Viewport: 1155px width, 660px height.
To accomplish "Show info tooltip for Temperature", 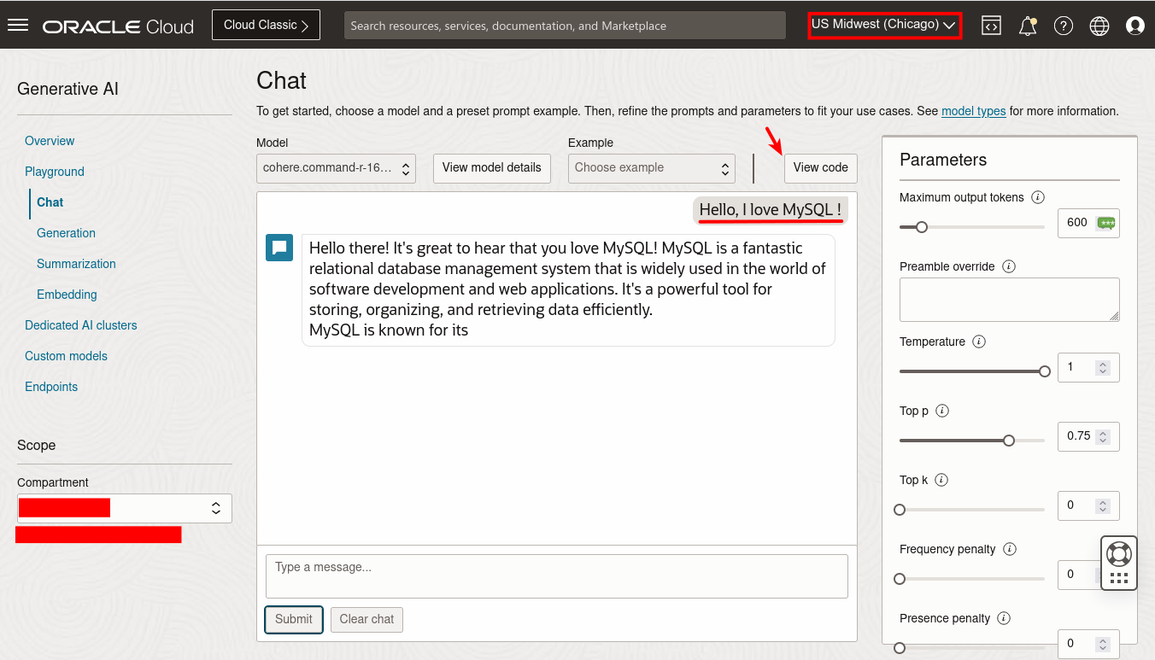I will pos(979,342).
